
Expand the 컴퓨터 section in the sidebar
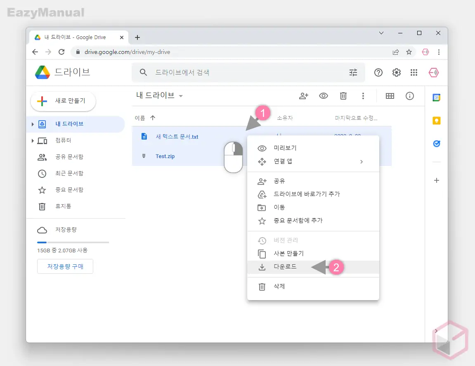pyautogui.click(x=33, y=140)
